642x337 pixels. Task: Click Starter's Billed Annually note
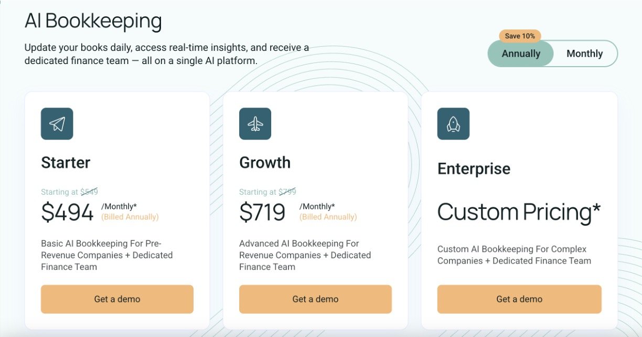(x=130, y=217)
